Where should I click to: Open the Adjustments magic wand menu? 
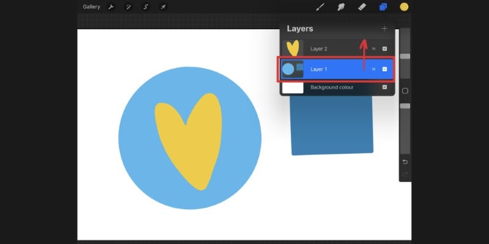coord(128,7)
